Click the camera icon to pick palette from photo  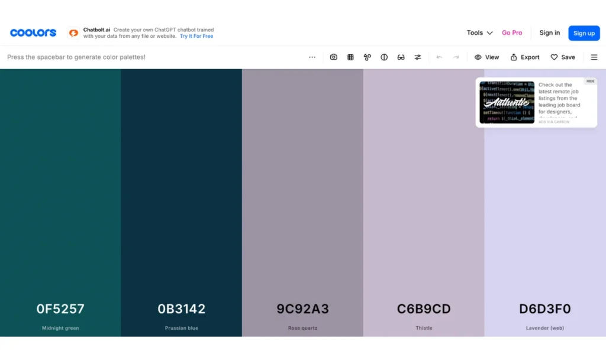click(334, 57)
